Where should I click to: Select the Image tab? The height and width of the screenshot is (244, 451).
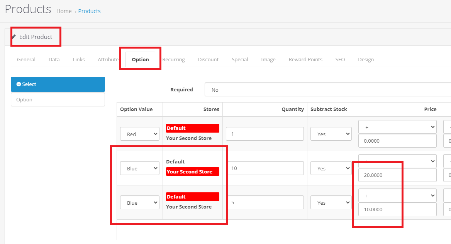(x=268, y=60)
